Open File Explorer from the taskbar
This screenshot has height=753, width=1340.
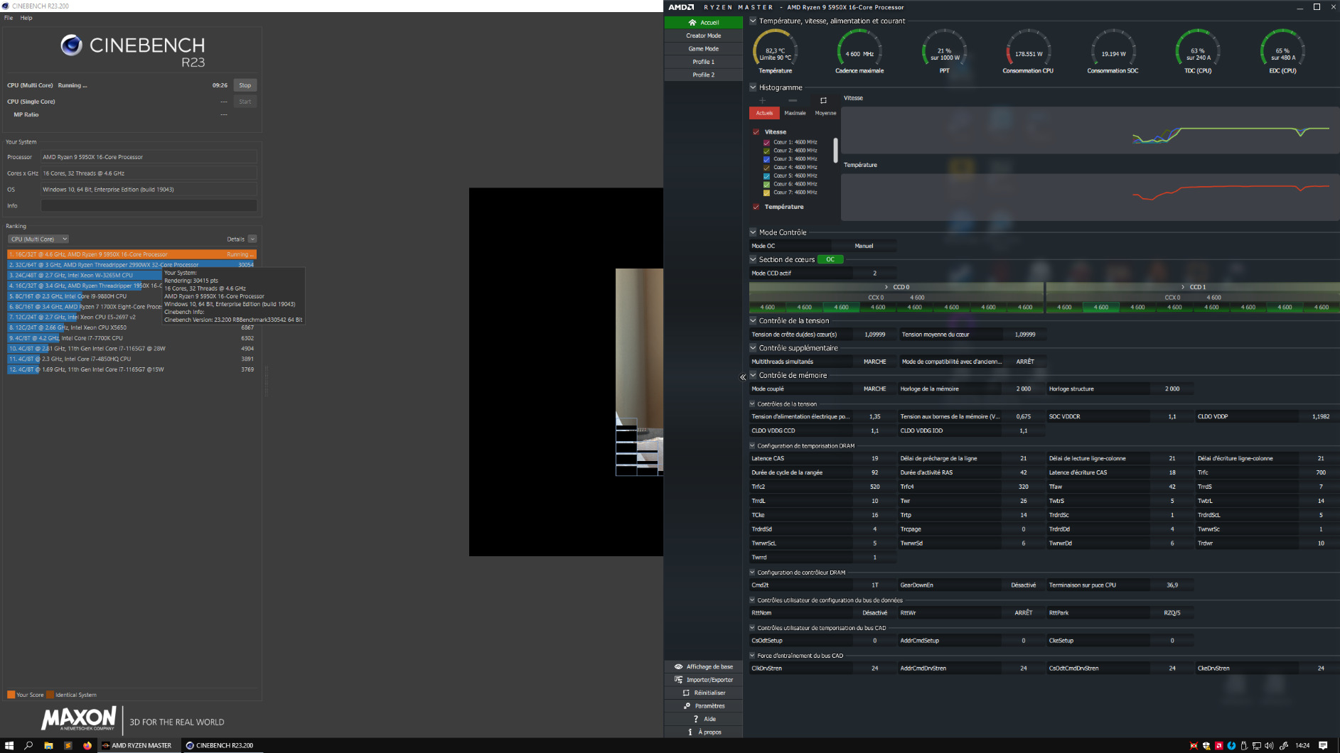(x=48, y=745)
